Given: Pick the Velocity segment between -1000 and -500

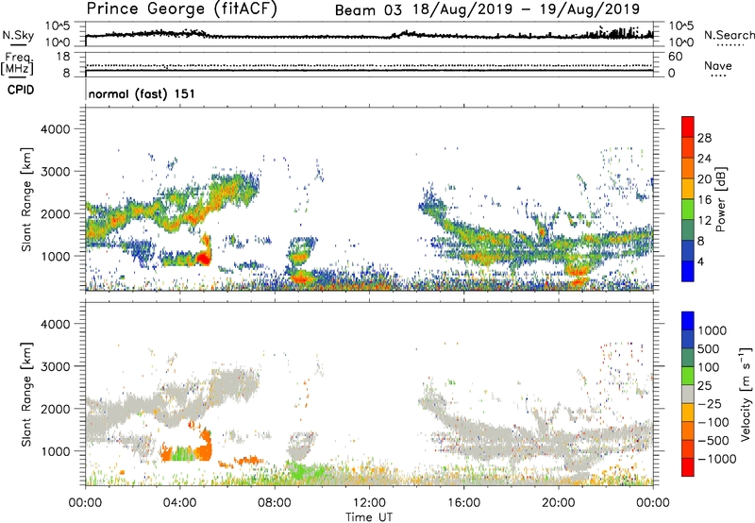Looking at the screenshot, I should (688, 448).
